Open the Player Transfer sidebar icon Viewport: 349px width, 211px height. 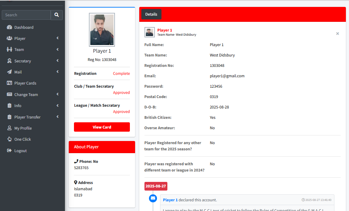click(9, 117)
